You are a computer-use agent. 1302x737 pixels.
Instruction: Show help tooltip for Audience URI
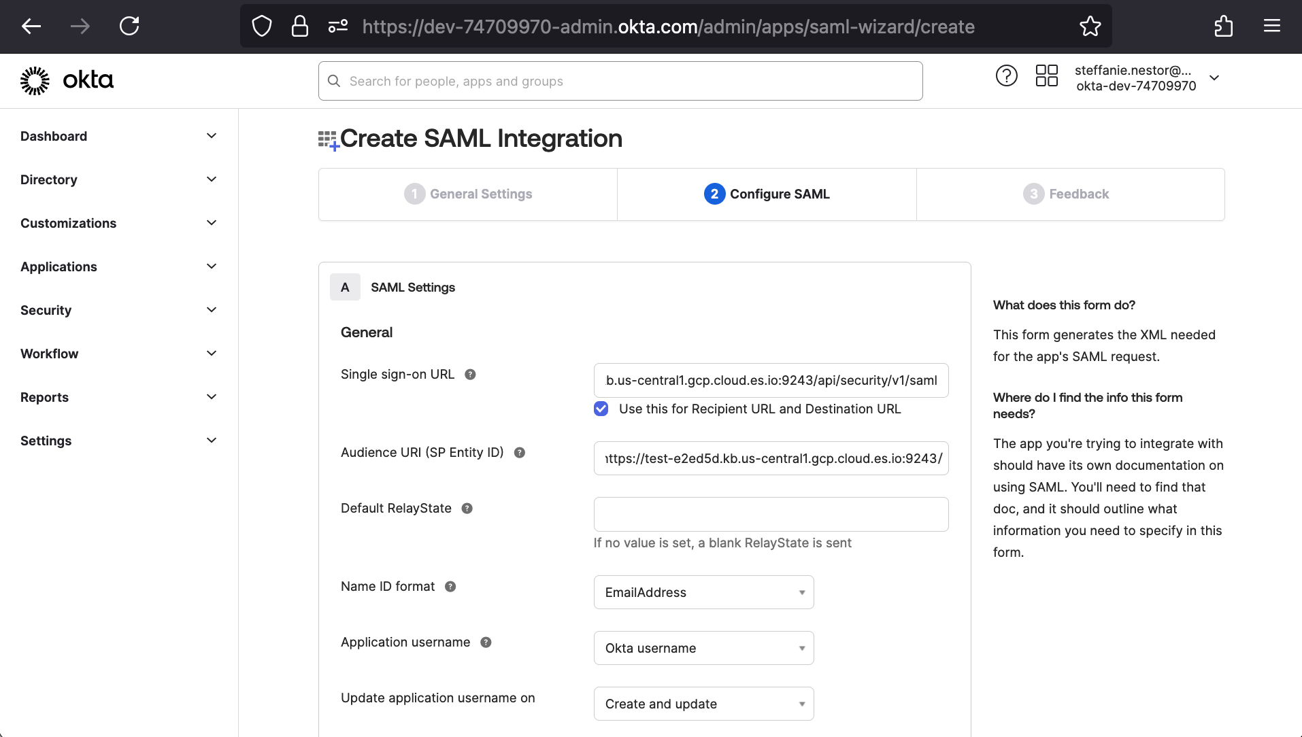(x=520, y=453)
